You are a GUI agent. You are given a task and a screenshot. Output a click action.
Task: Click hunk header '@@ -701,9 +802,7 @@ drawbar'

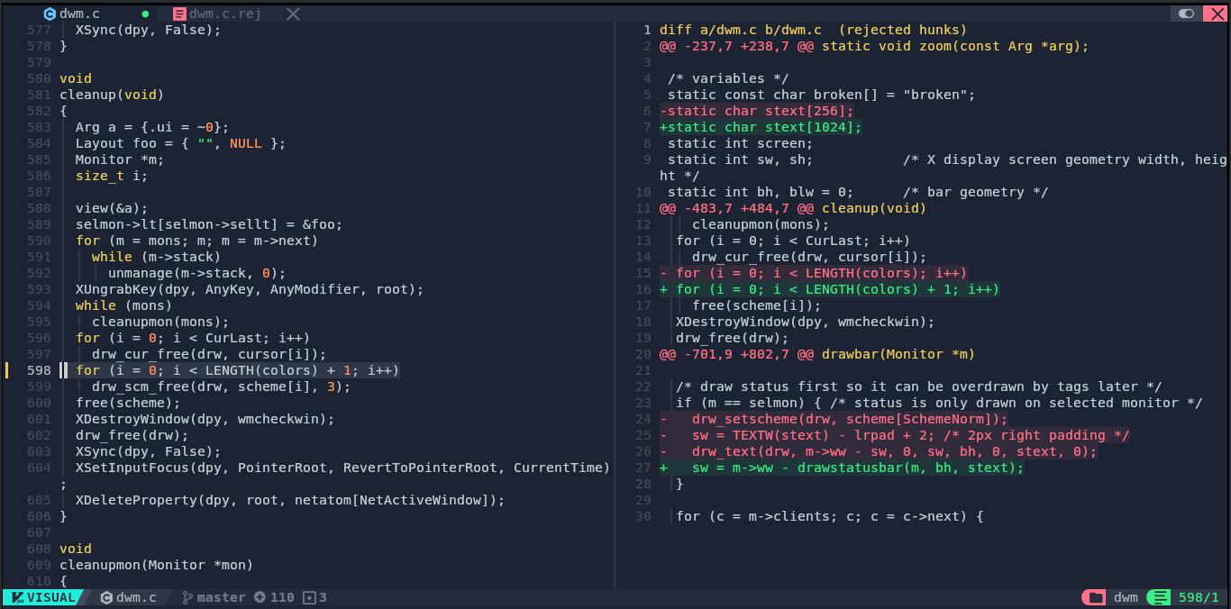point(817,354)
